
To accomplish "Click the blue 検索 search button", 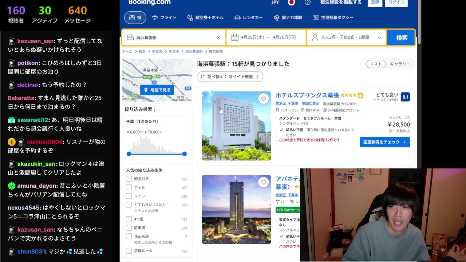I will pyautogui.click(x=401, y=37).
